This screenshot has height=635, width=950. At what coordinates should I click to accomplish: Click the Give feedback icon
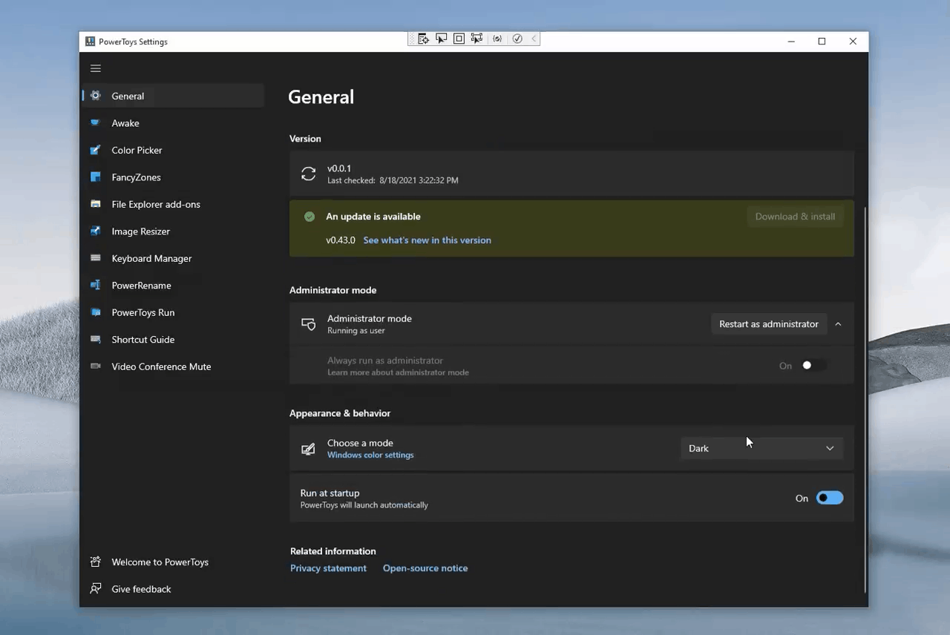click(x=95, y=589)
